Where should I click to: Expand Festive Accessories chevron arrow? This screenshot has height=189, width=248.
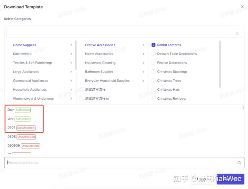tap(143, 45)
